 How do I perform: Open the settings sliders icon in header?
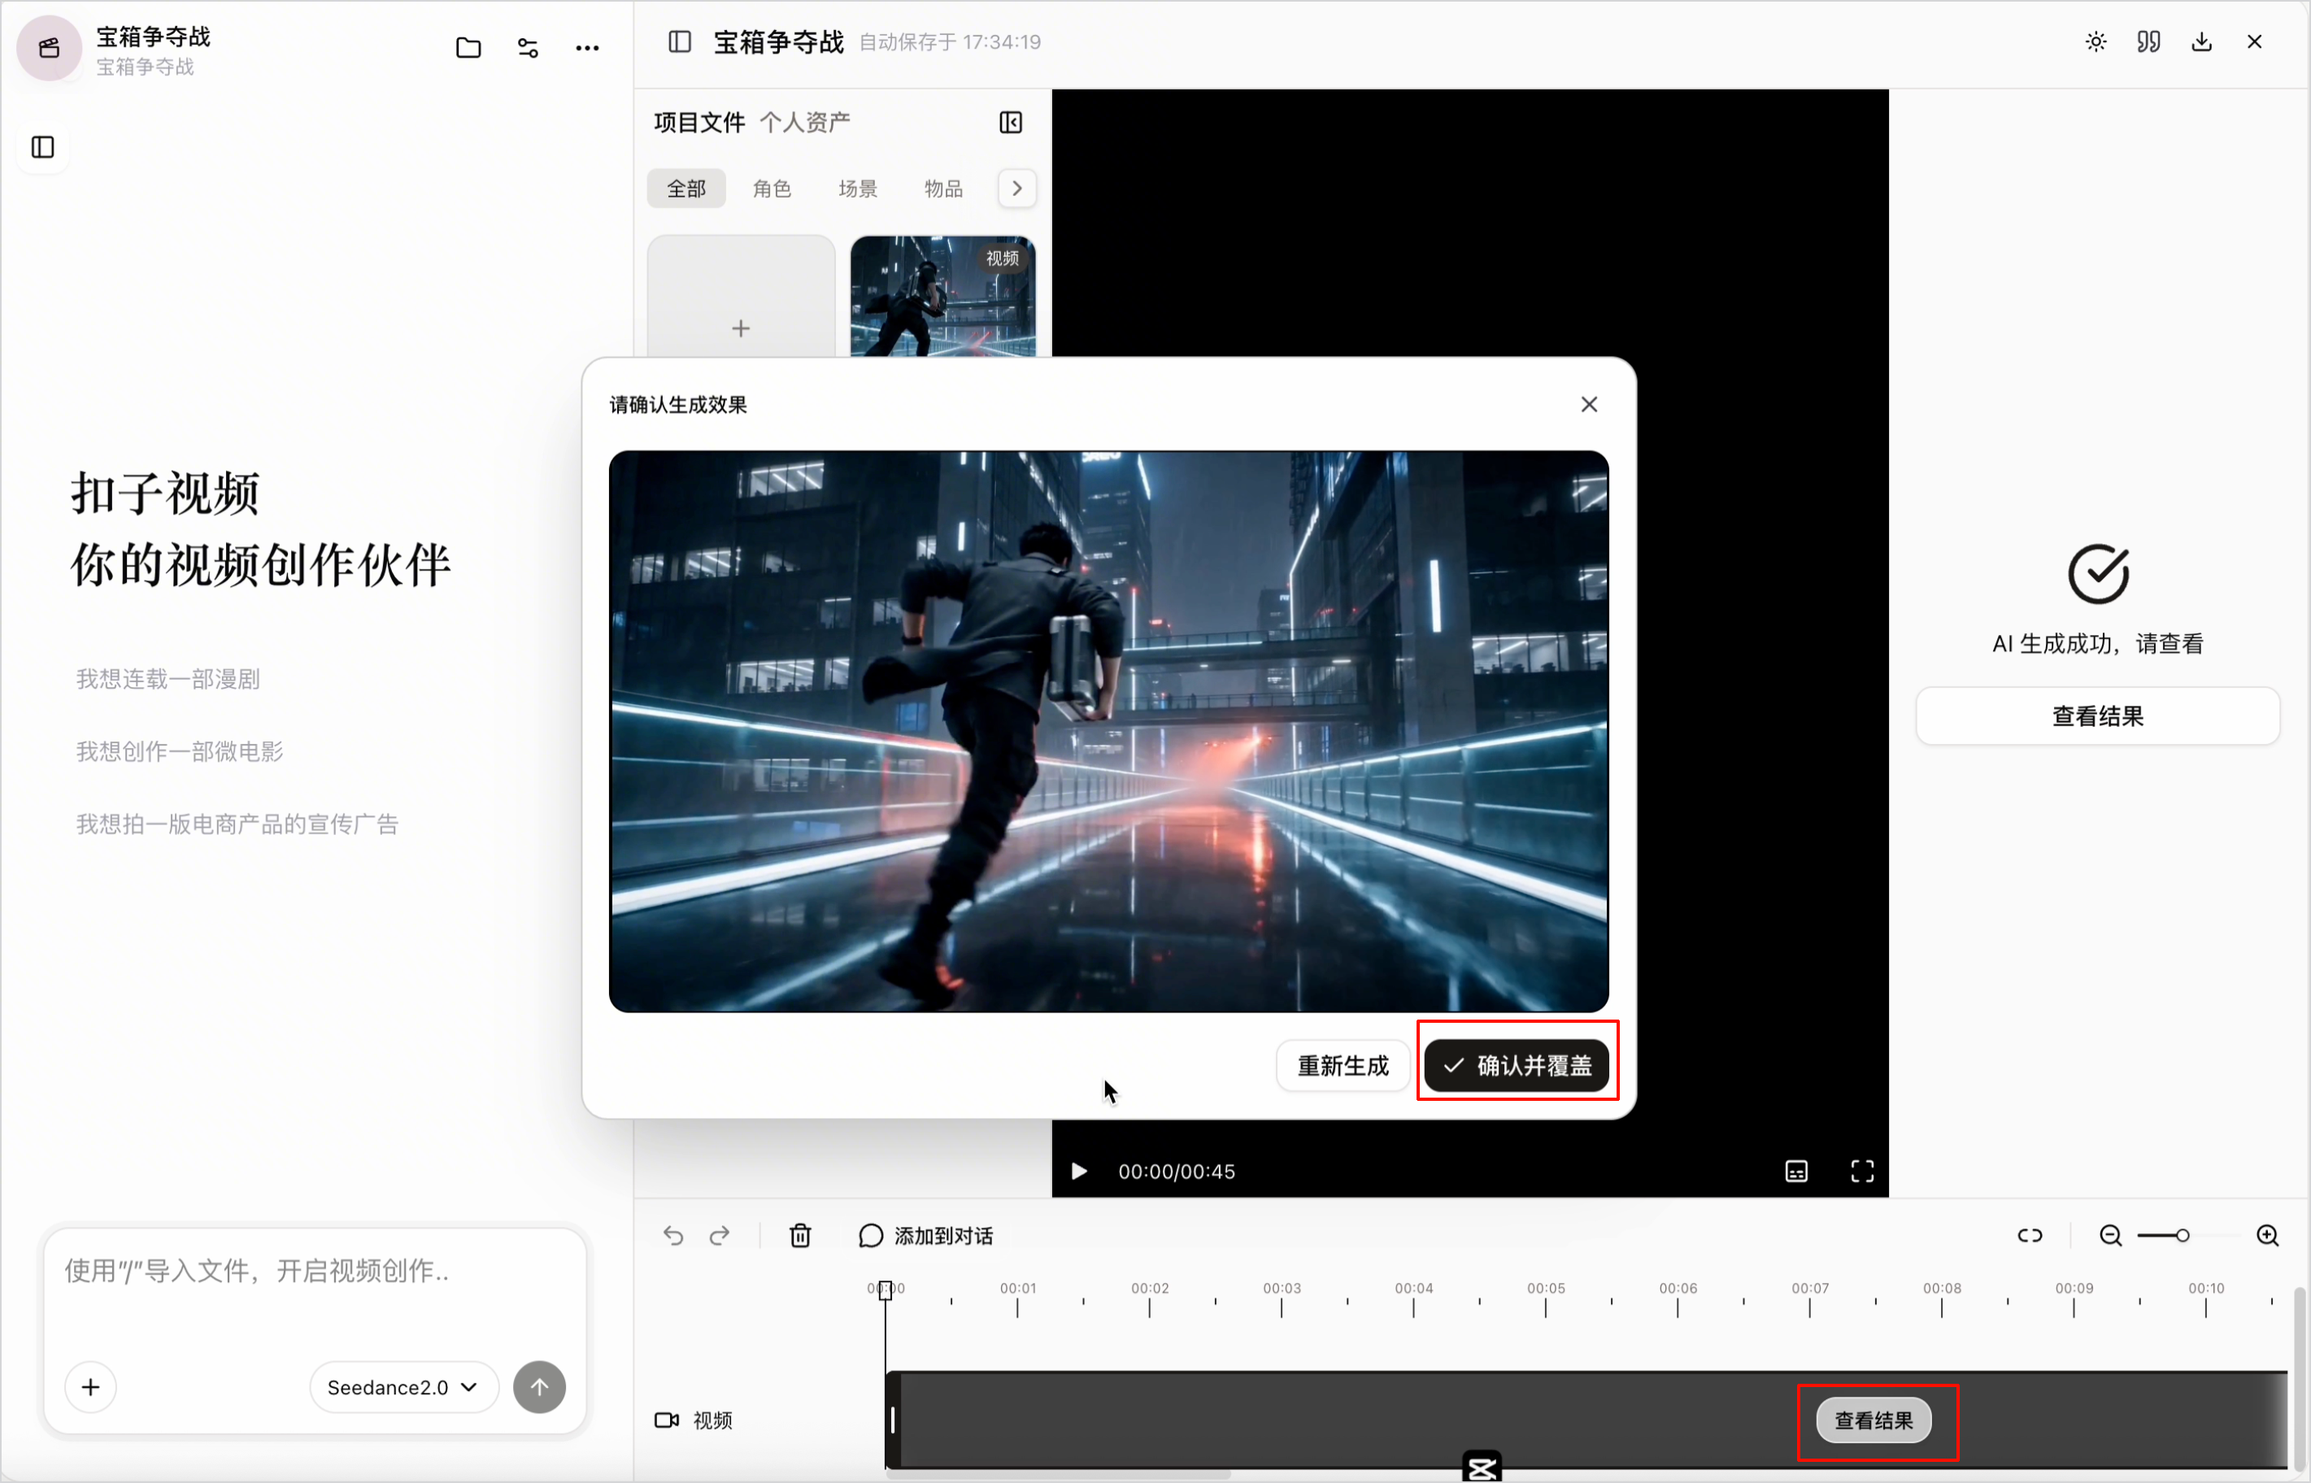click(528, 47)
